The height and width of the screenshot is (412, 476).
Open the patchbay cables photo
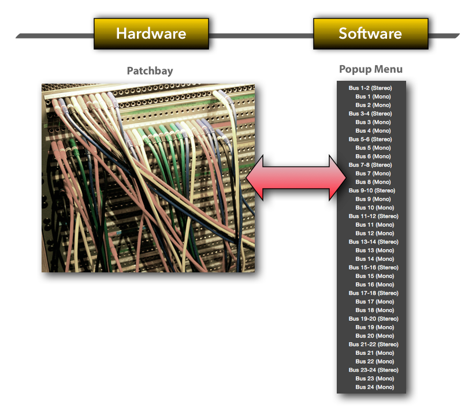tap(148, 178)
